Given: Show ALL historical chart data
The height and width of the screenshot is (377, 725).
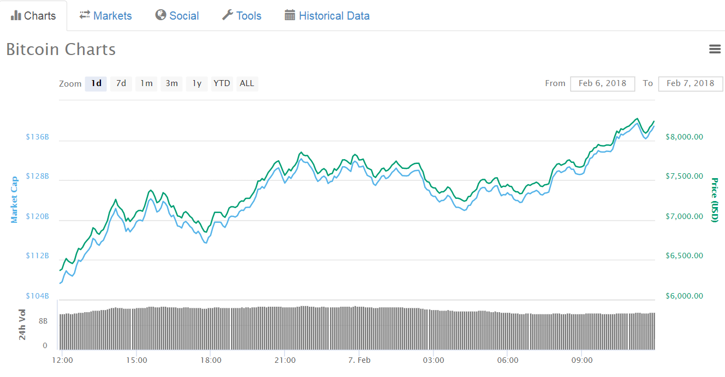Looking at the screenshot, I should [247, 83].
